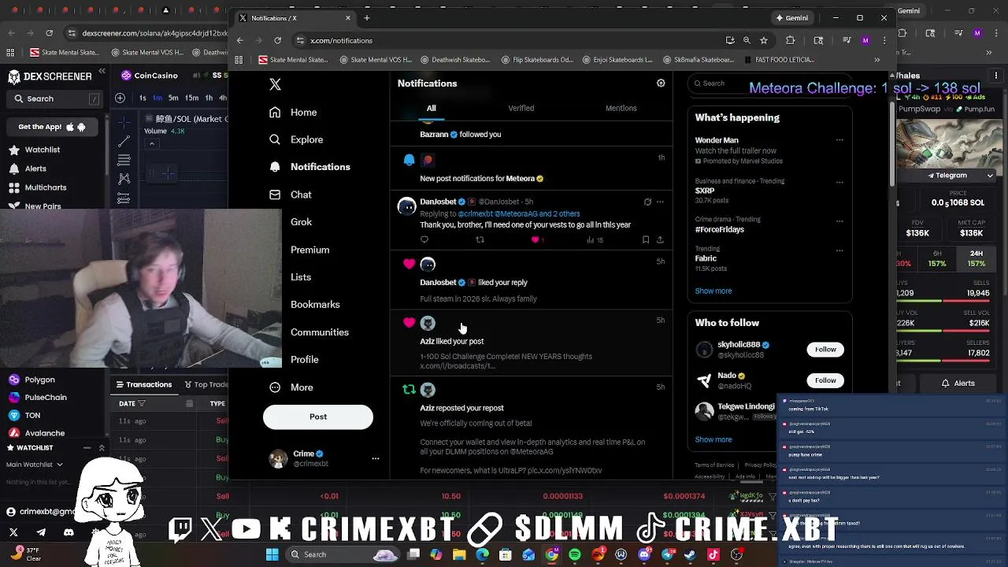Open options for Wonder Man trend
The image size is (1008, 567).
click(x=839, y=140)
